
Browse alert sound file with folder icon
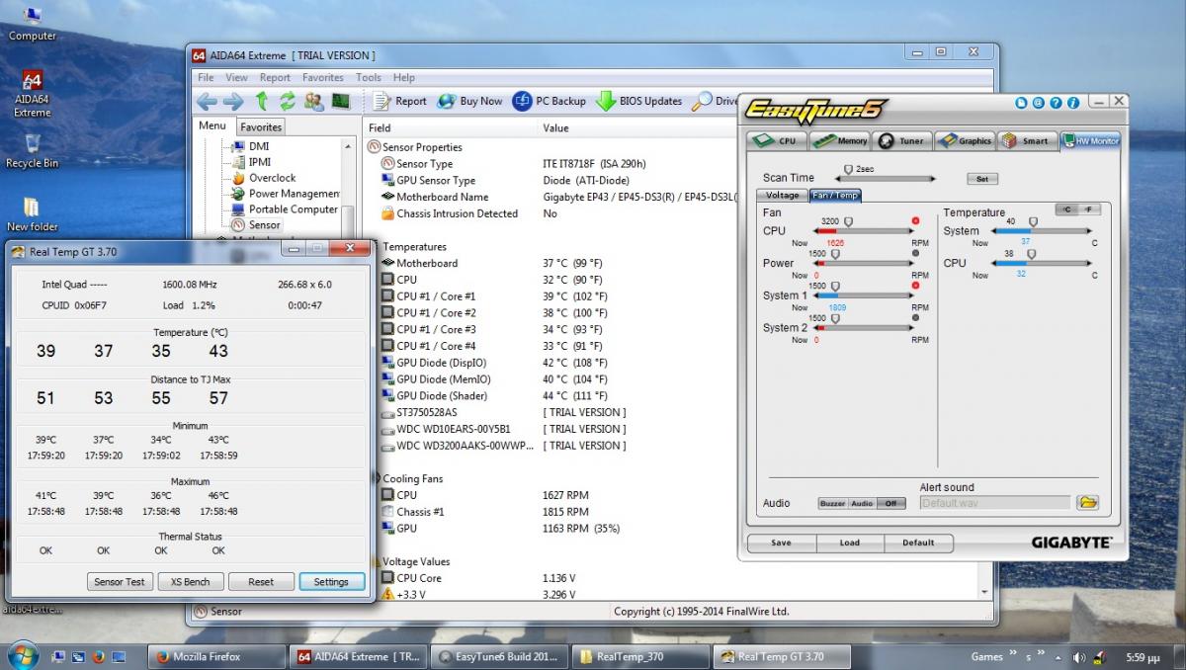(x=1088, y=503)
